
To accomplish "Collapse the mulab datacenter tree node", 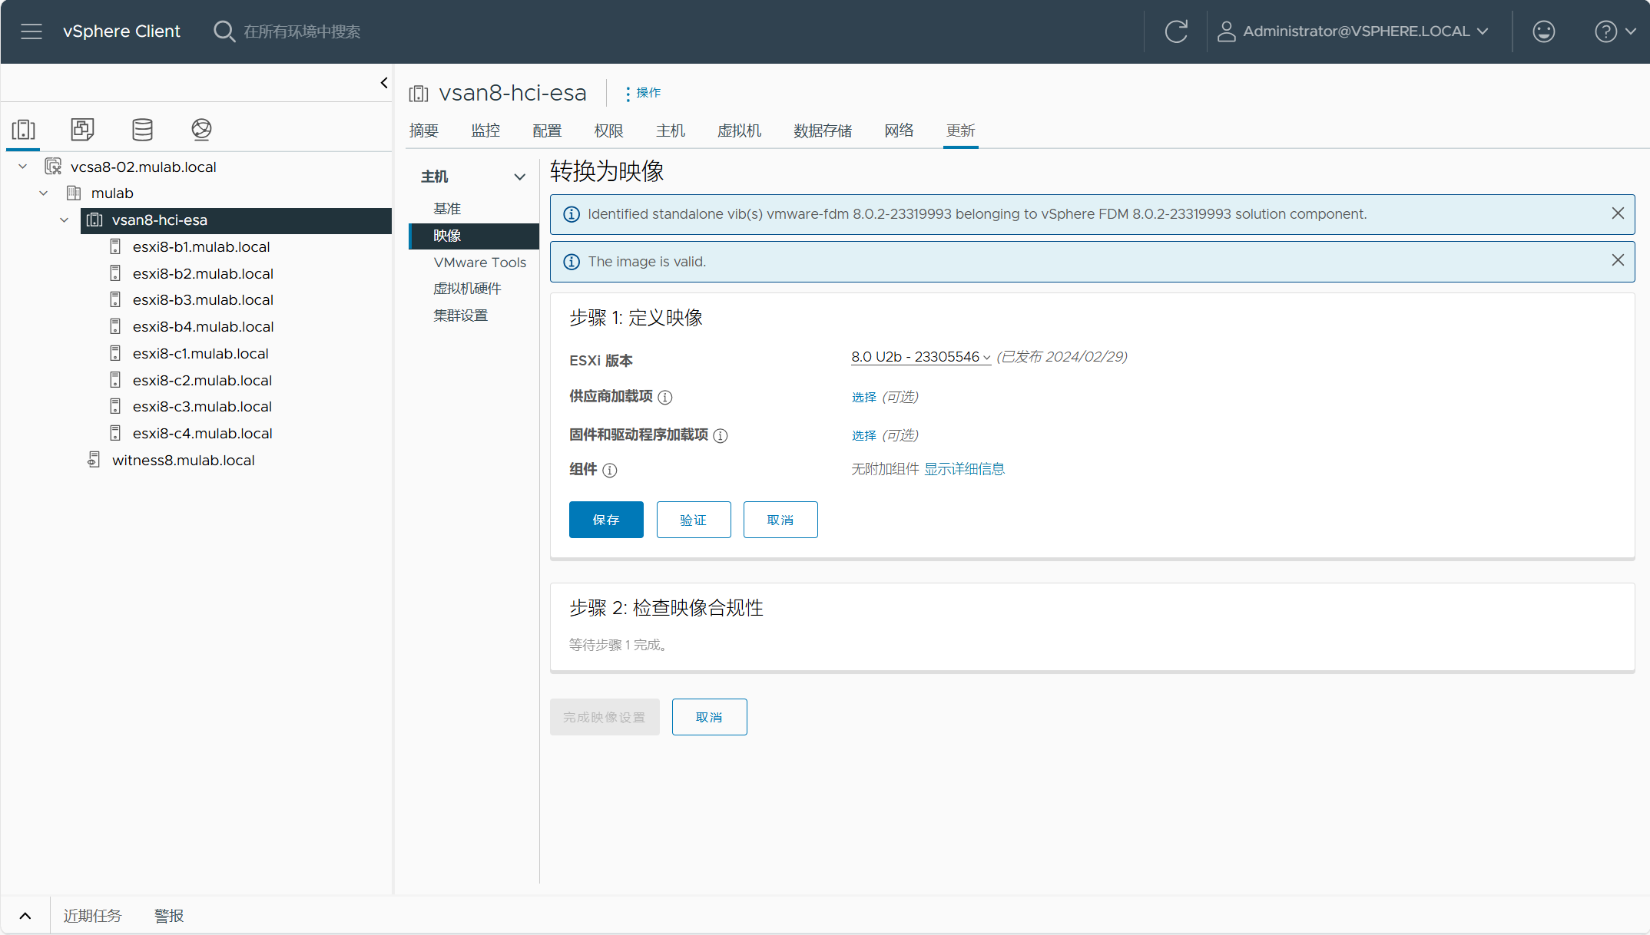I will [44, 193].
